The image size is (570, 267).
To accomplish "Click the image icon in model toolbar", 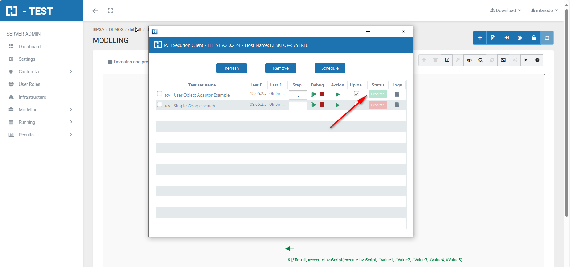I will (x=503, y=60).
